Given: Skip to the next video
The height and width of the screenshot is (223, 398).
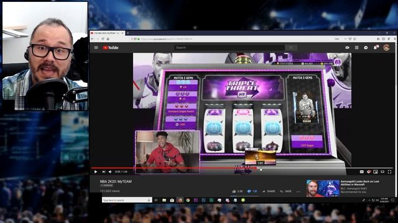Looking at the screenshot, I should 104,172.
